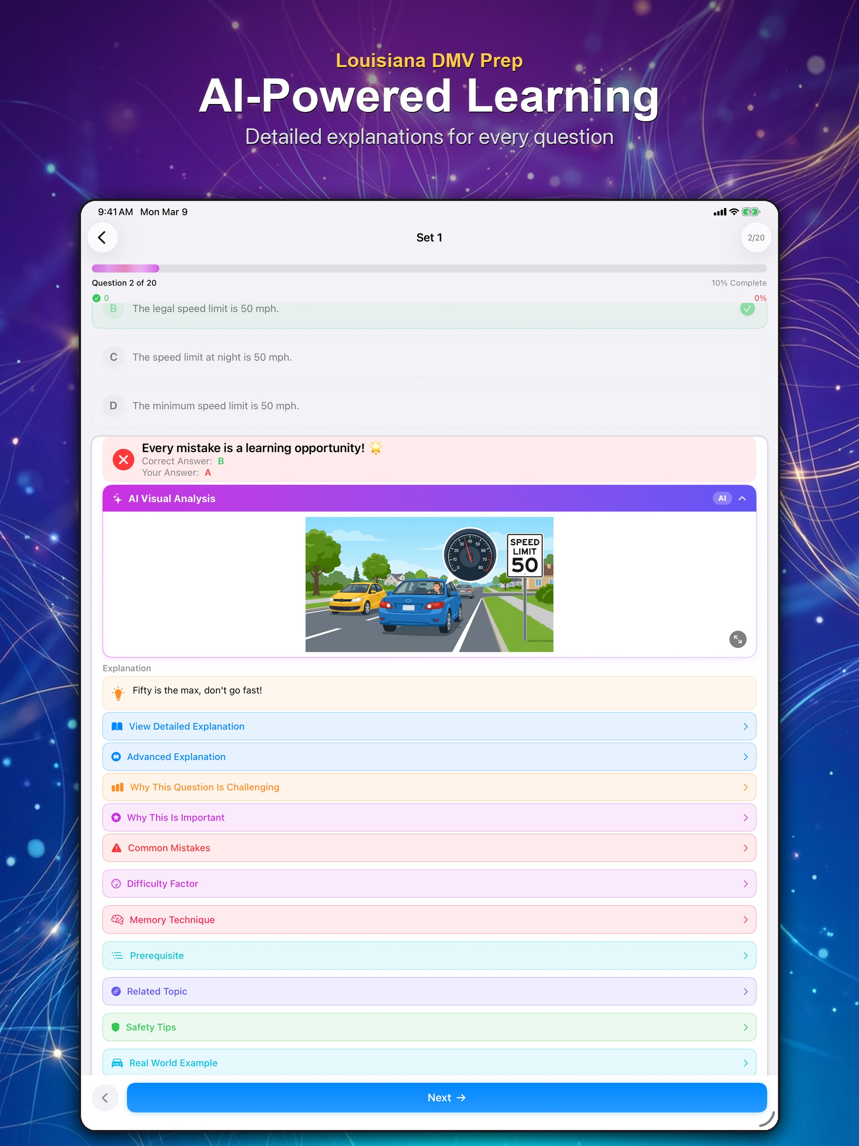Click the Wi-Fi status icon
Screen dimensions: 859x1146
[x=734, y=212]
